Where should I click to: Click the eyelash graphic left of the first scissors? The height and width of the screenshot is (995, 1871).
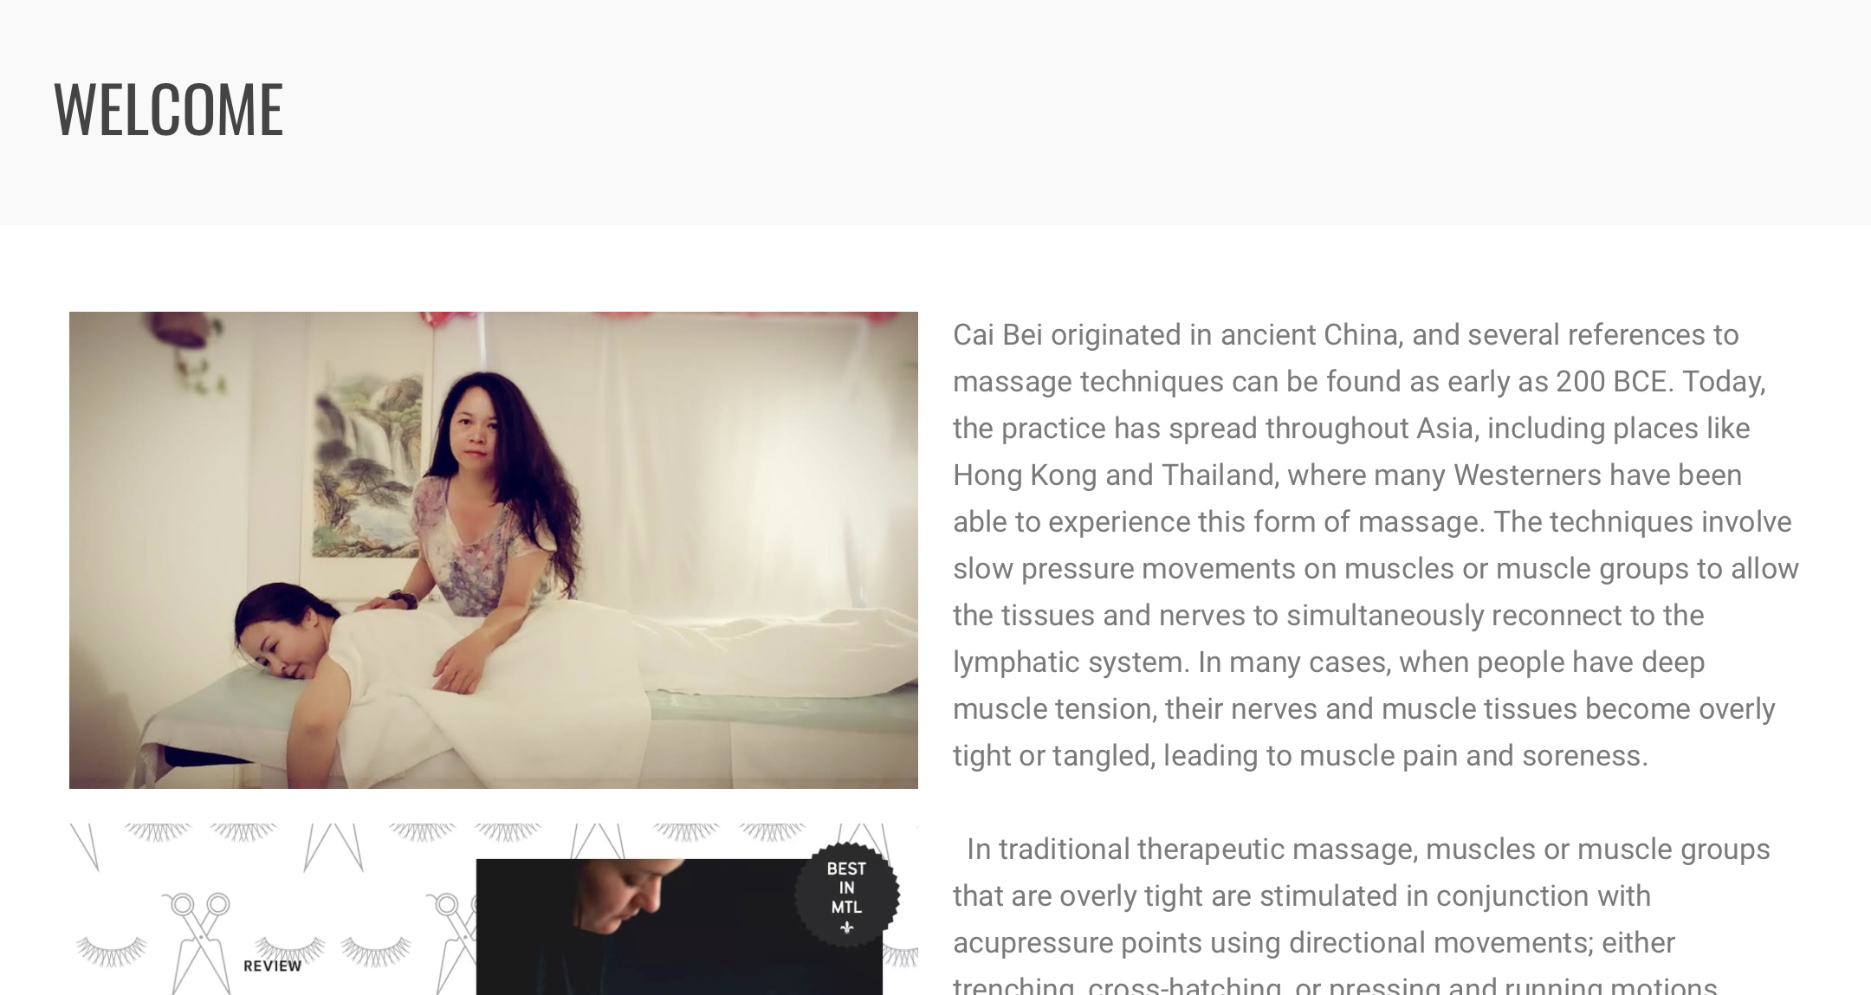(112, 951)
